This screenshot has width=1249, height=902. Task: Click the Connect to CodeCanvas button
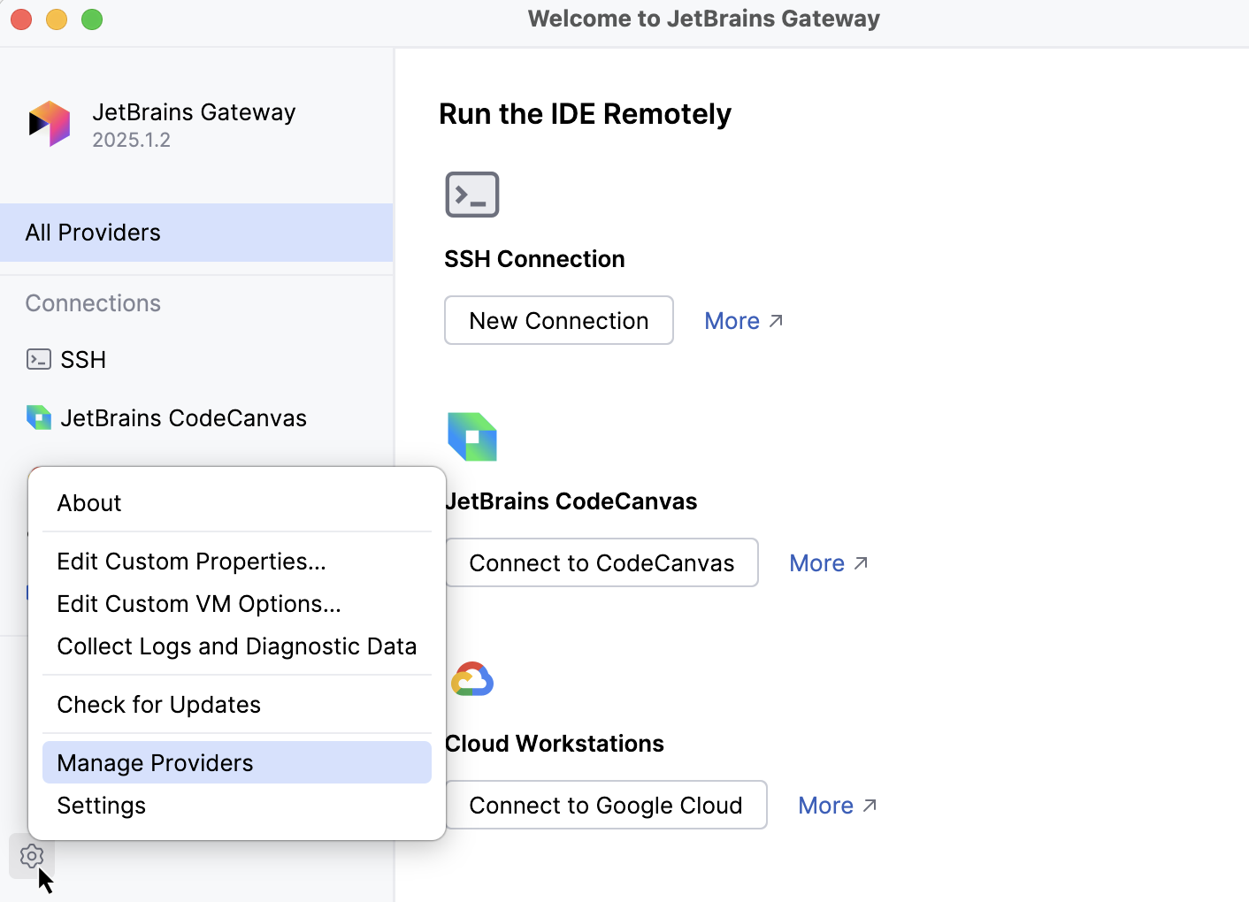click(x=602, y=562)
